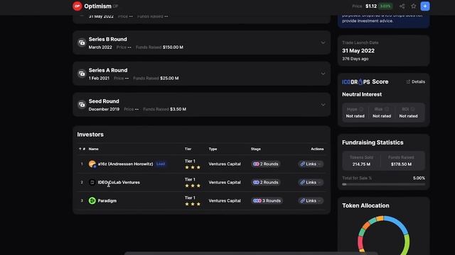Open Links dropdown for a16z
The height and width of the screenshot is (255, 455).
click(311, 164)
